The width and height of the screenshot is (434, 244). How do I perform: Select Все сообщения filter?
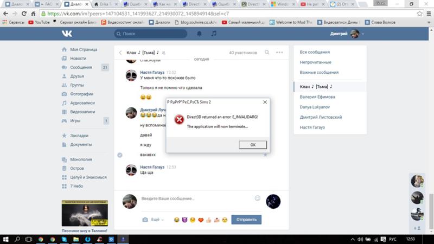point(315,52)
